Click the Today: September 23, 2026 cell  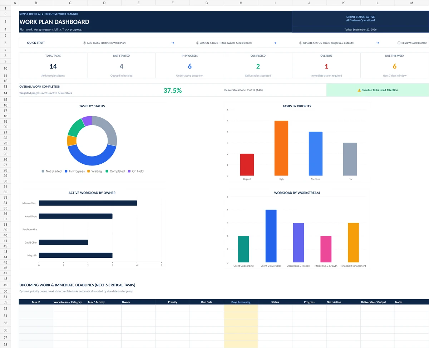point(360,30)
